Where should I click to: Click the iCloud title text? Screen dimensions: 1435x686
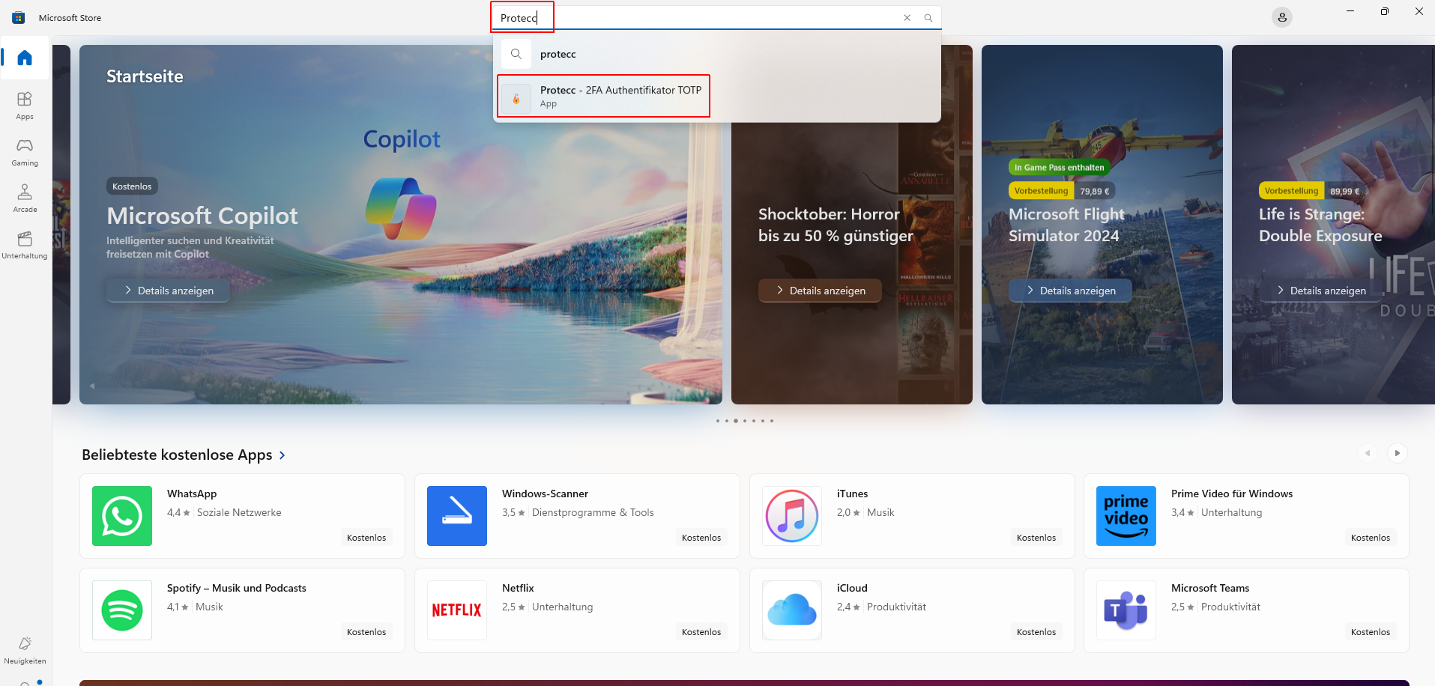tap(852, 588)
